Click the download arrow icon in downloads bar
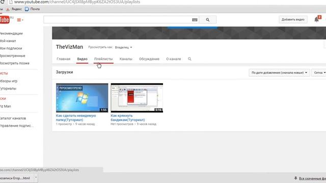 point(295,178)
